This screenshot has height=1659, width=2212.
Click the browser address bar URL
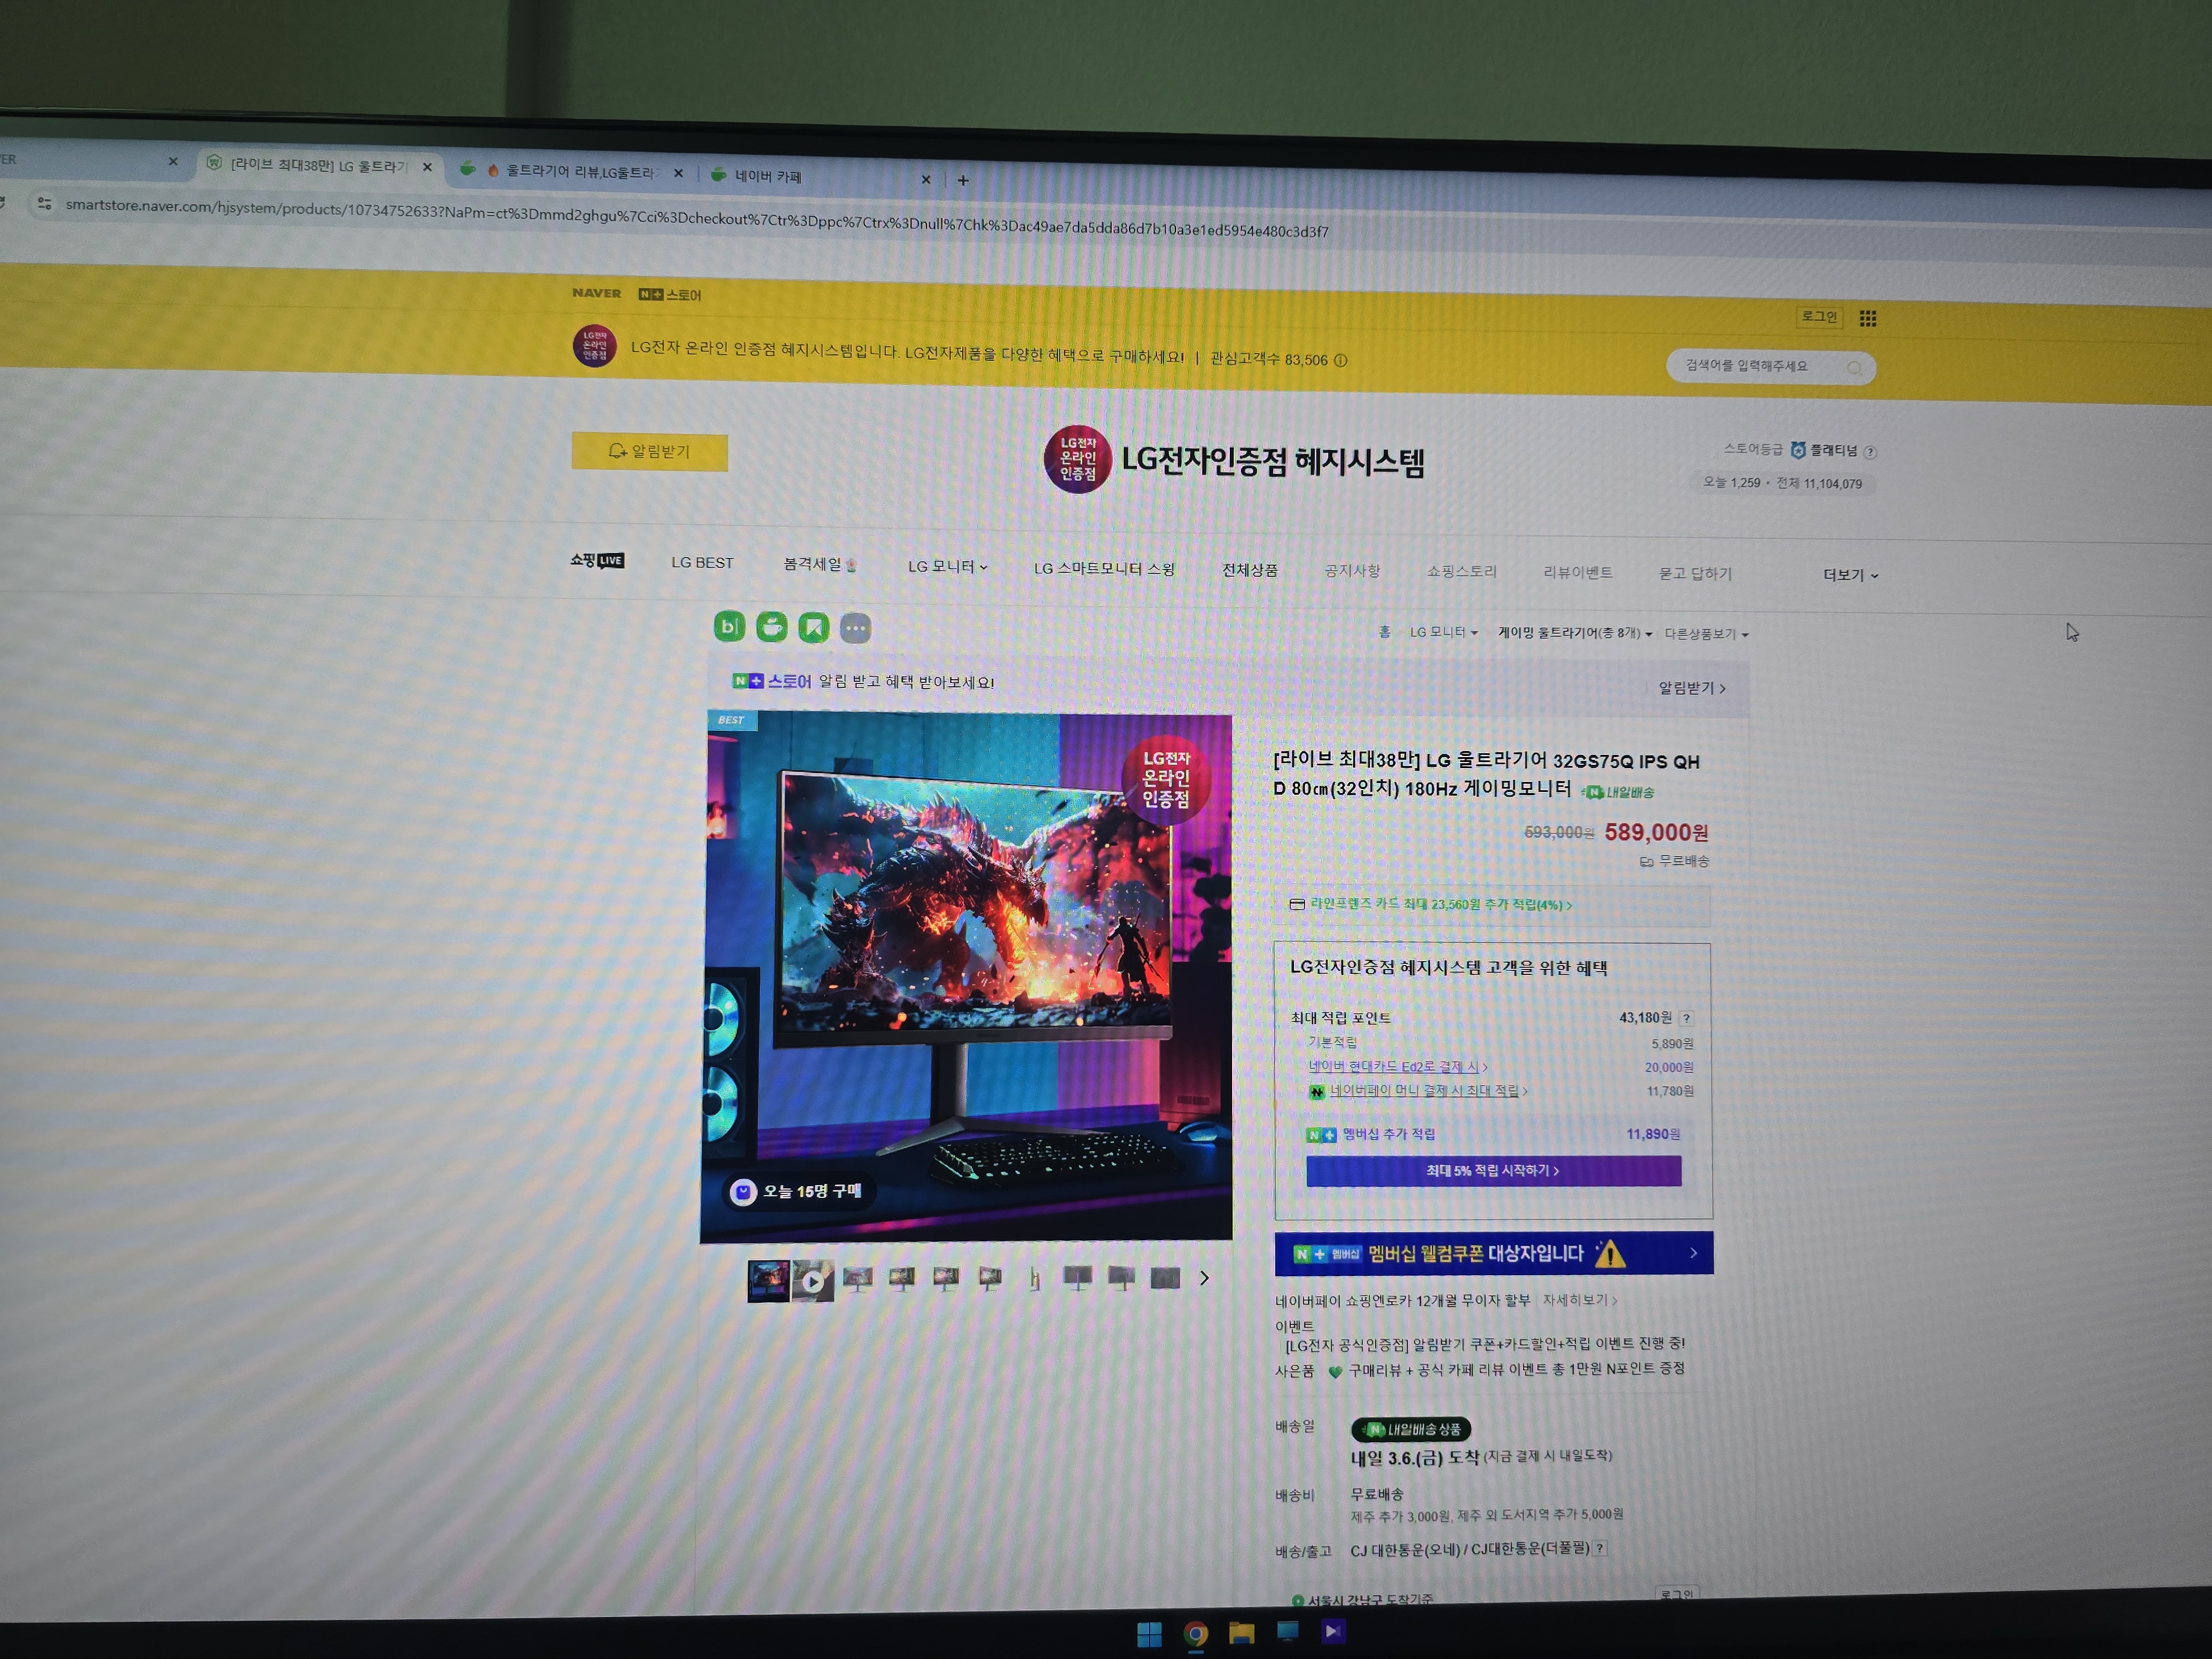697,218
